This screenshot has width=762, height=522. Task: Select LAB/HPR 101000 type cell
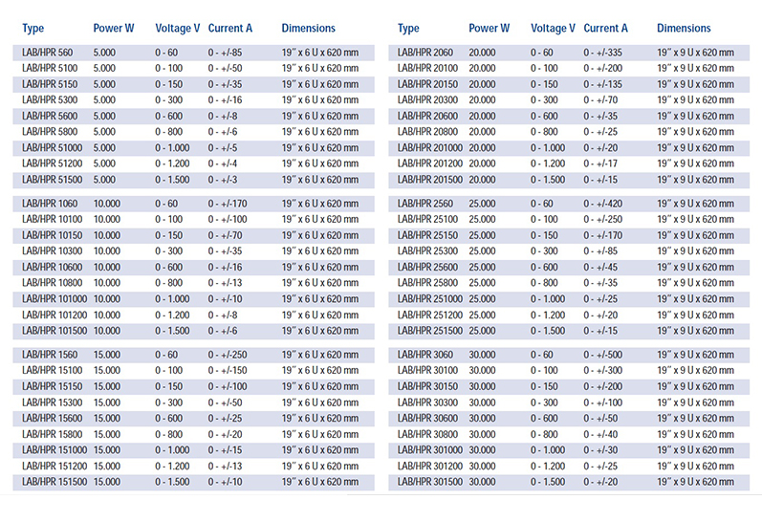54,299
